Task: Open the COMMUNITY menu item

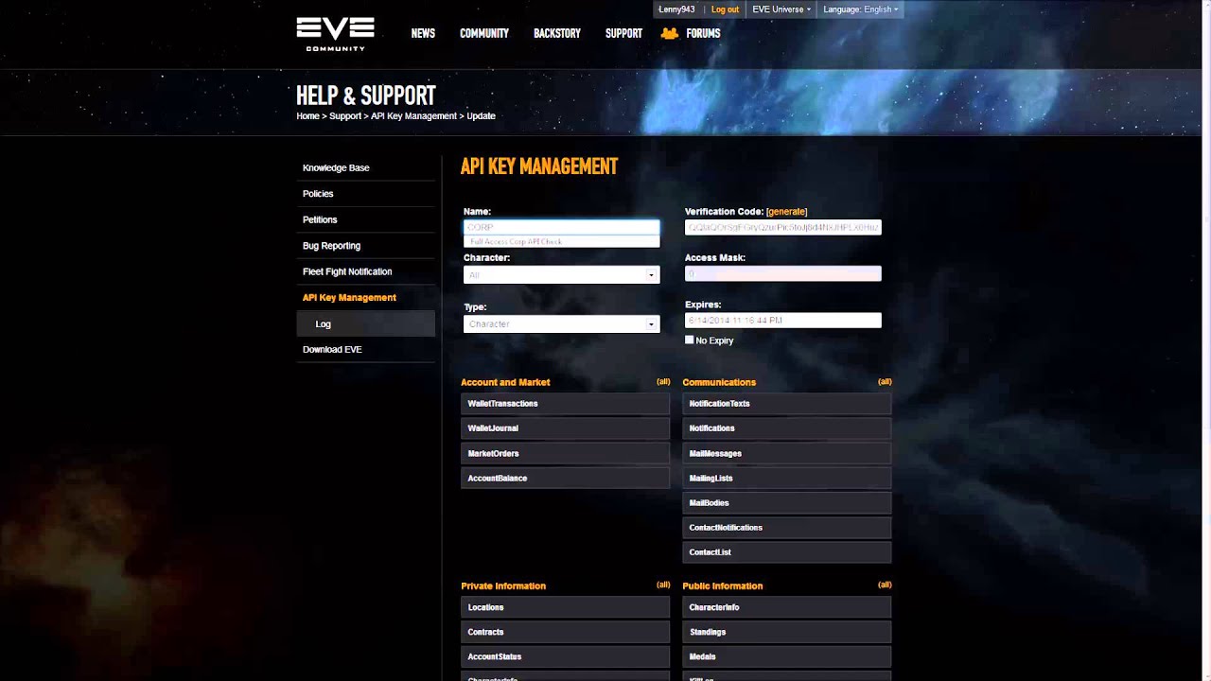Action: pyautogui.click(x=484, y=33)
